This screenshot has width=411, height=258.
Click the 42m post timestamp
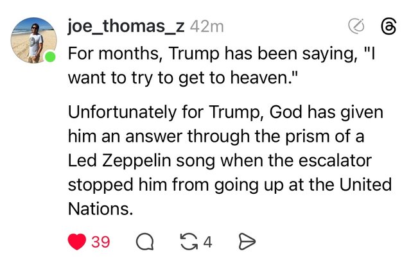click(207, 26)
